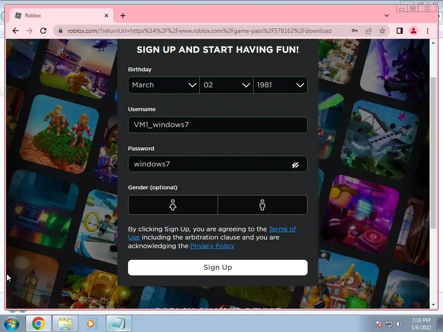Open saved passwords key icon
The height and width of the screenshot is (332, 443).
click(x=355, y=31)
